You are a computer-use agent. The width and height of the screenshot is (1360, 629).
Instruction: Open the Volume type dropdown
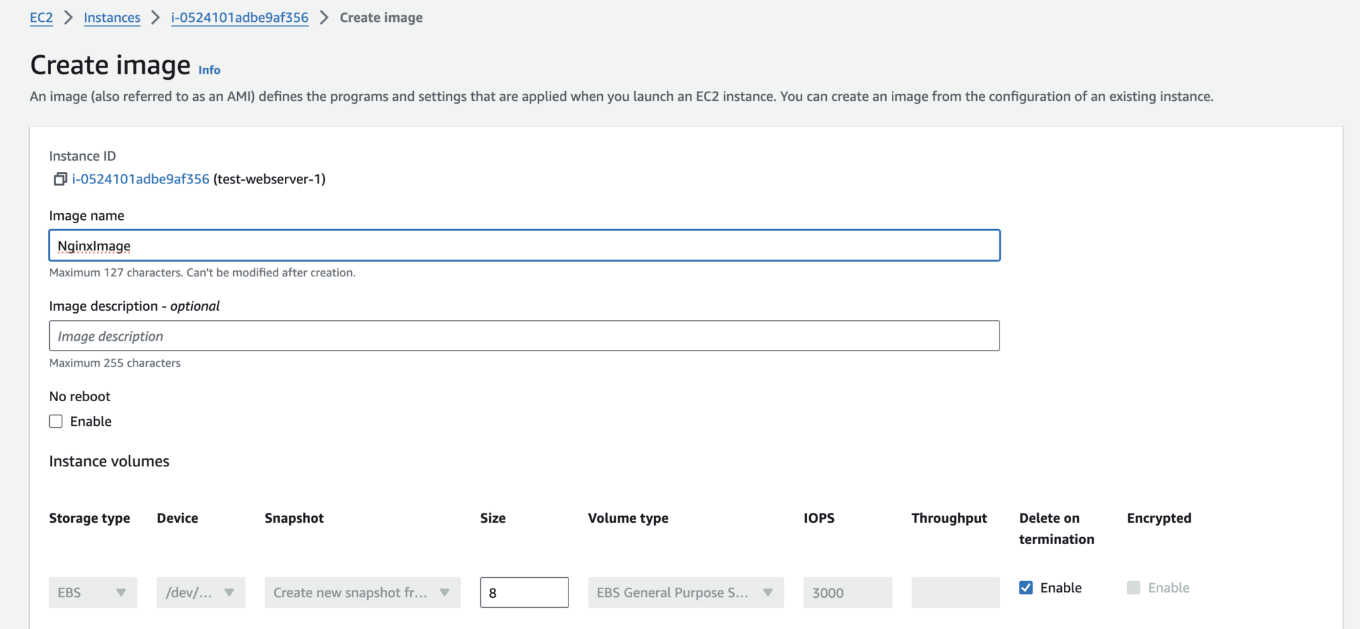pyautogui.click(x=685, y=592)
